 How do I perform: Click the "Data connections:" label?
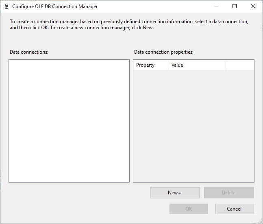click(x=29, y=52)
